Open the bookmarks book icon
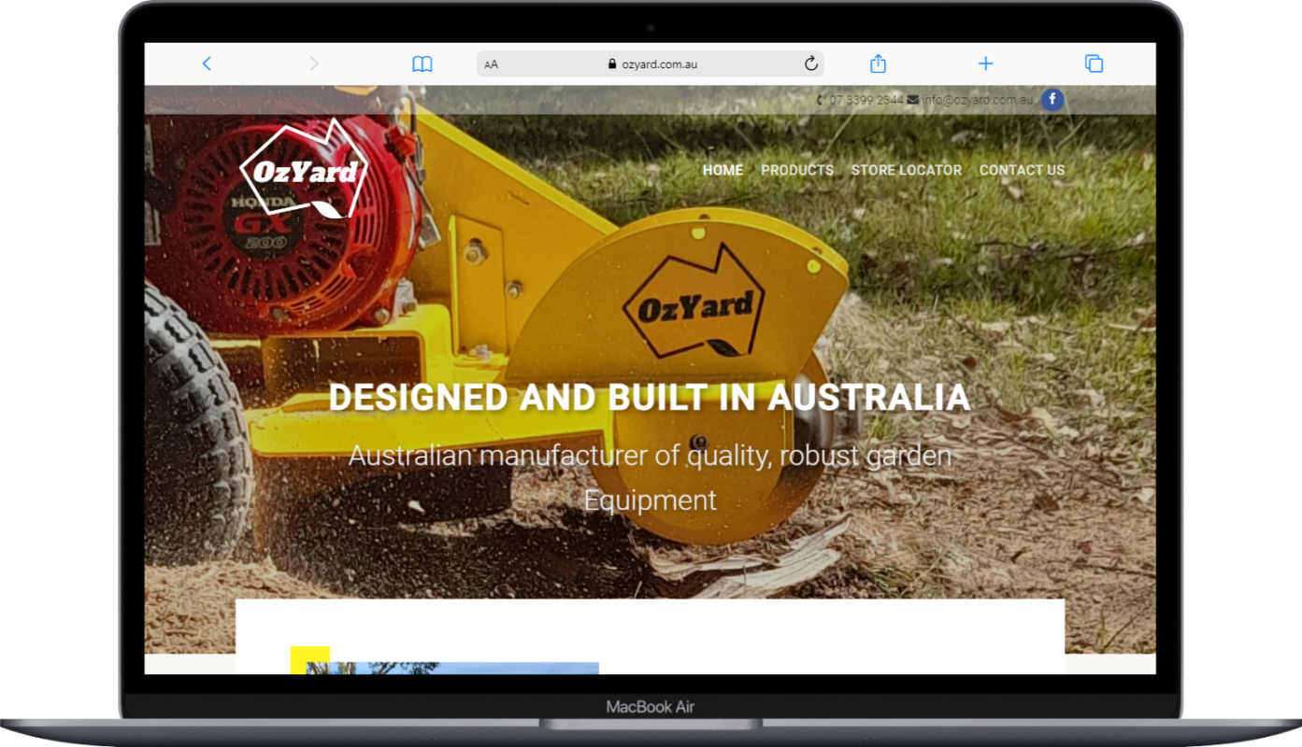Image resolution: width=1302 pixels, height=747 pixels. pos(422,63)
